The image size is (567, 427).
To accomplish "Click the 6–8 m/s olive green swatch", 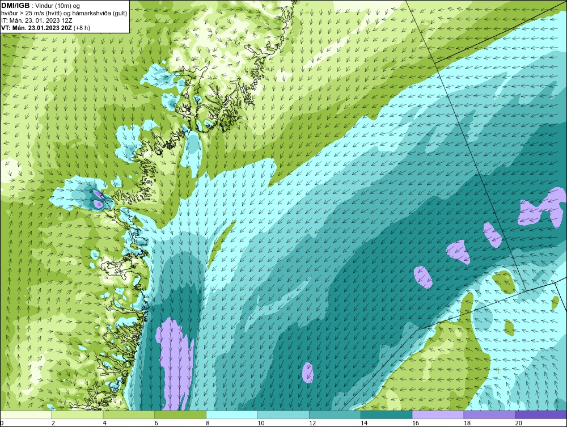I will click(x=180, y=415).
